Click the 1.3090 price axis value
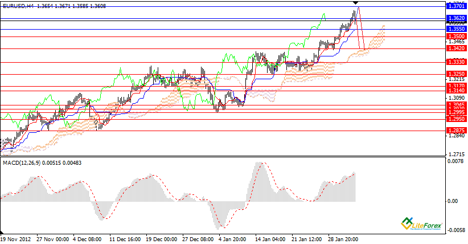Screen dimensions: 468x244 coord(457,98)
